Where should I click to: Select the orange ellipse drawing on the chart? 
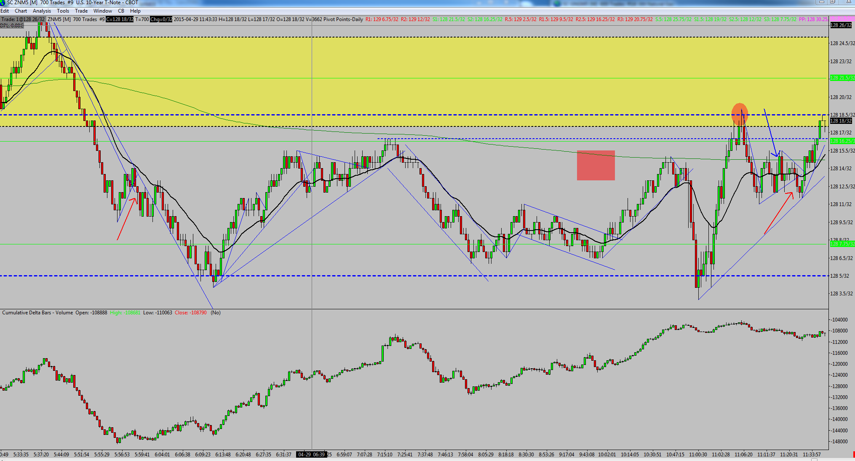[740, 114]
